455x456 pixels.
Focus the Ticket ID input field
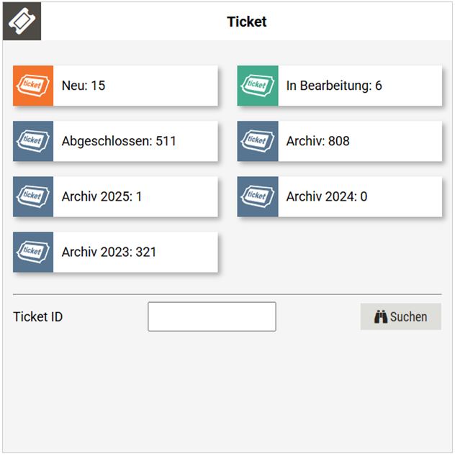click(212, 316)
